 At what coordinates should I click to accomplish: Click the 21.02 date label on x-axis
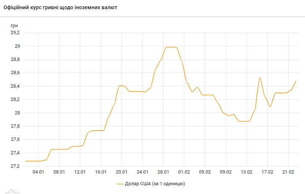288,172
